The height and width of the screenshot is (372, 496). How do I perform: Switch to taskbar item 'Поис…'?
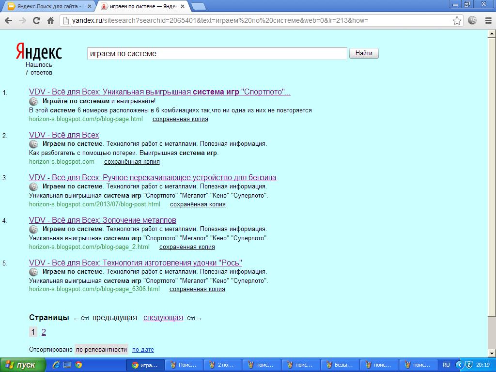point(184,365)
